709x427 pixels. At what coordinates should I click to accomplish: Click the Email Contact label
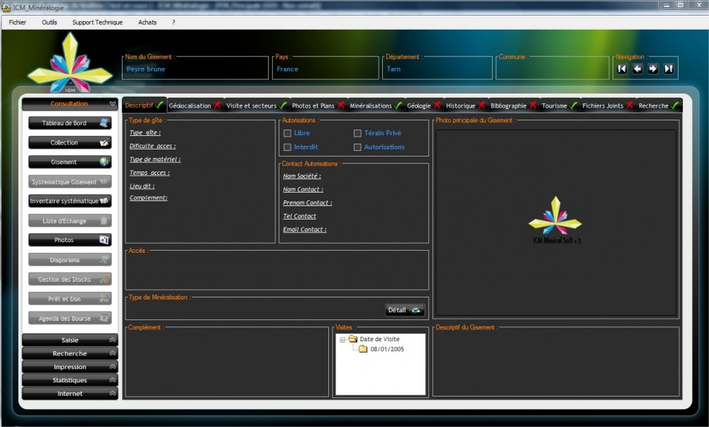pyautogui.click(x=305, y=229)
